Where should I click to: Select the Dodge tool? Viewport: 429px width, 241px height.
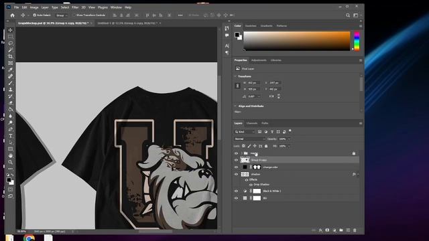pyautogui.click(x=11, y=123)
